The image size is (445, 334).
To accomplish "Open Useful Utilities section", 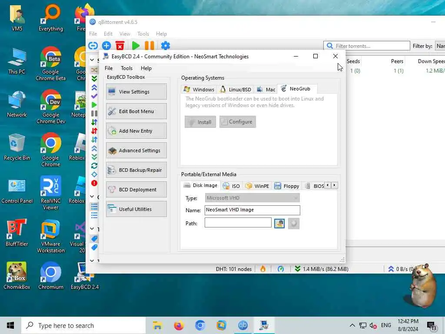I will 136,209.
